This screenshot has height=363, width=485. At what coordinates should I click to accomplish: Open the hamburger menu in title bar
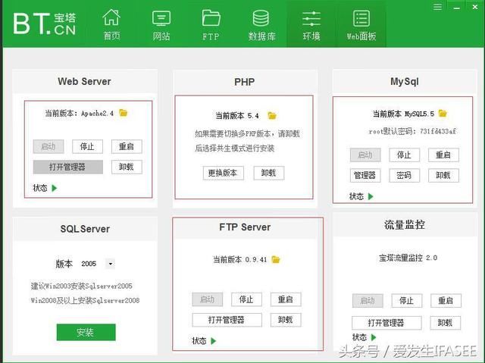coord(437,7)
